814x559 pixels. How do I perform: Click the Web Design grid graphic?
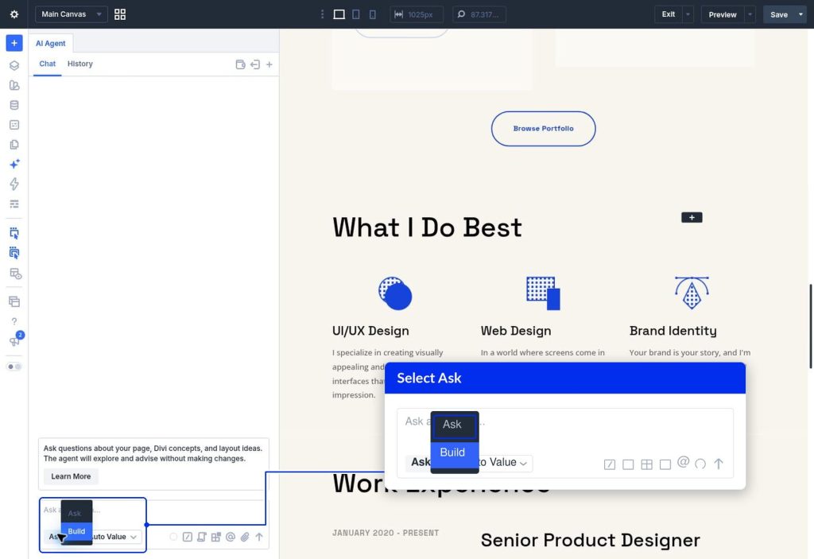tap(543, 293)
